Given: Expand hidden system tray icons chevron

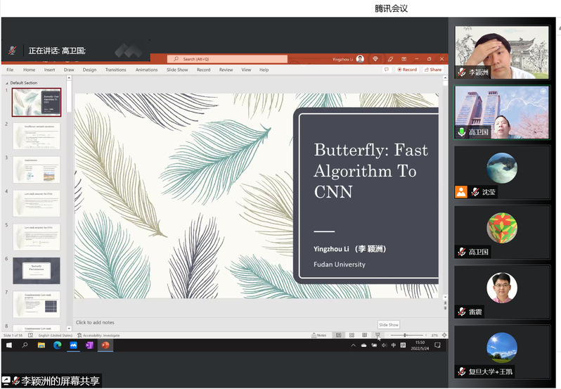Looking at the screenshot, I should coord(352,345).
